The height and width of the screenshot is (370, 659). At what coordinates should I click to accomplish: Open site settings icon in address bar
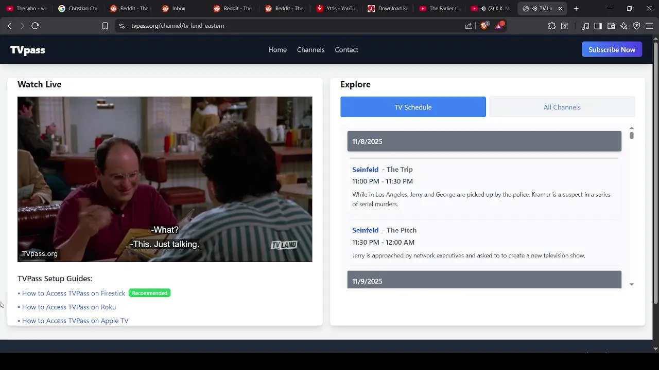click(x=122, y=26)
